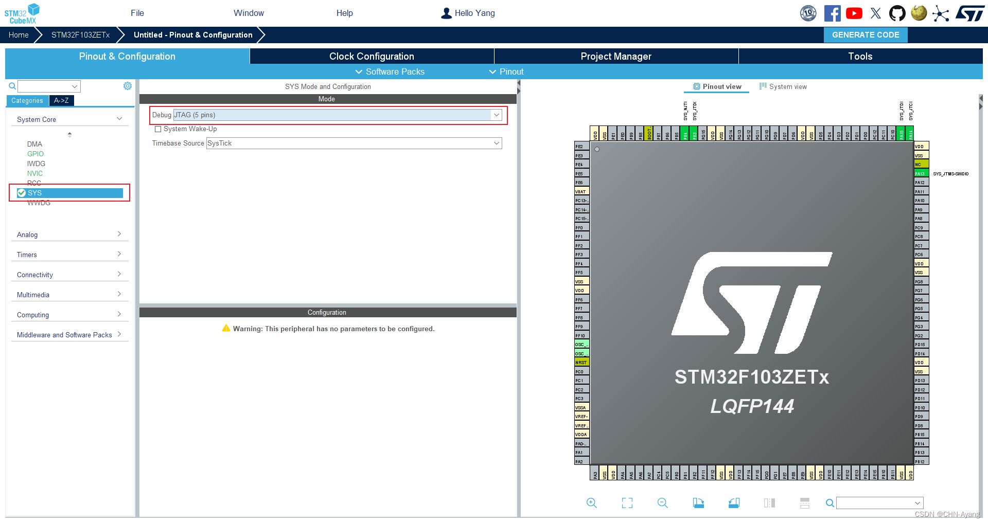Viewport: 988px width, 523px height.
Task: Click the STM32CubeMX logo icon
Action: pos(22,13)
